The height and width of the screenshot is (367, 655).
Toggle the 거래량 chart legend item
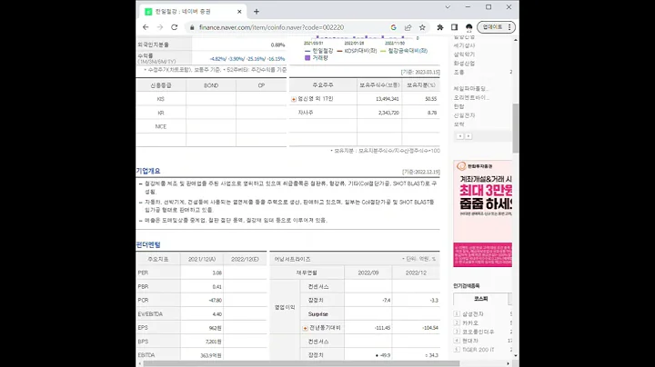(317, 58)
